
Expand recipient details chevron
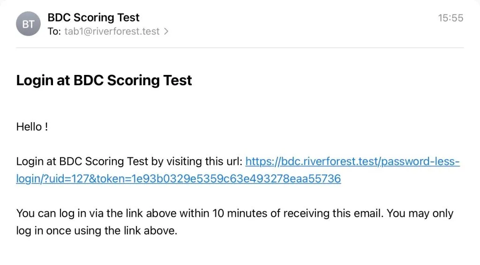coord(165,32)
